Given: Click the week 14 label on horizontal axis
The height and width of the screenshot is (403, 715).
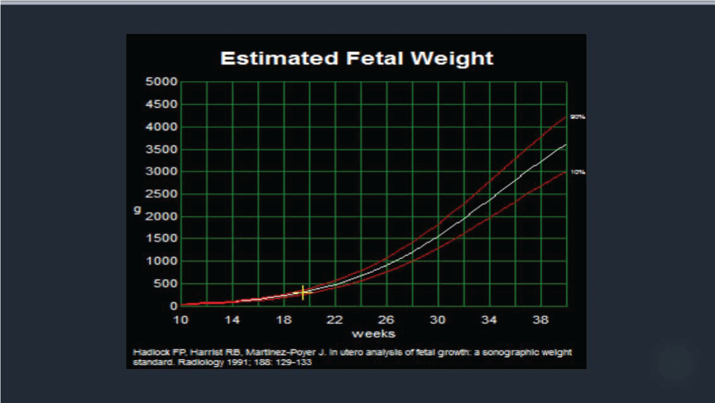Looking at the screenshot, I should [232, 320].
